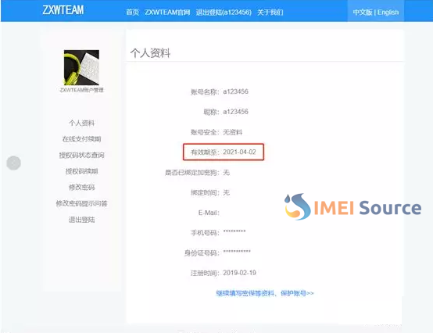The height and width of the screenshot is (333, 433).
Task: Click the E-Mail field label
Action: point(209,213)
